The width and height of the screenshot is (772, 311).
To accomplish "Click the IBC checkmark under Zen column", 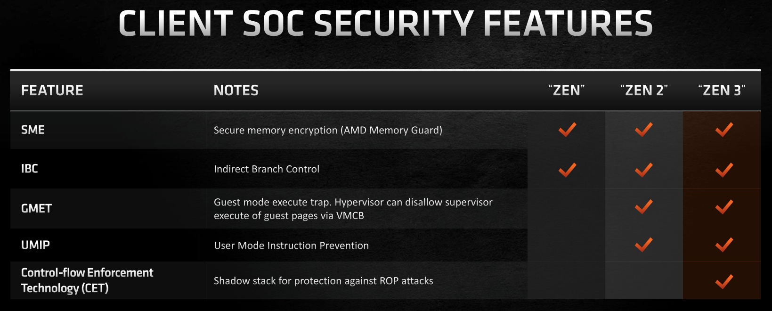I will click(x=568, y=170).
